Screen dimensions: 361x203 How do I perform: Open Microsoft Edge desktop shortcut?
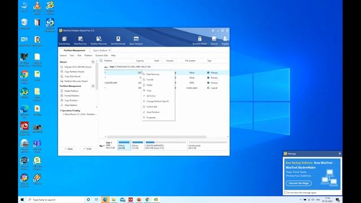[24, 111]
